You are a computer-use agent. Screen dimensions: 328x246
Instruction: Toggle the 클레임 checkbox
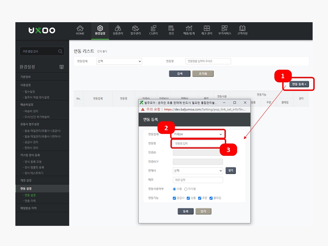[x=211, y=198]
